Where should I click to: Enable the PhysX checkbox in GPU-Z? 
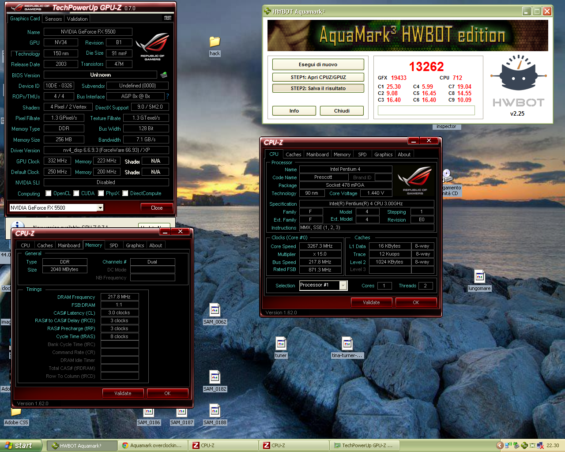[x=101, y=193]
